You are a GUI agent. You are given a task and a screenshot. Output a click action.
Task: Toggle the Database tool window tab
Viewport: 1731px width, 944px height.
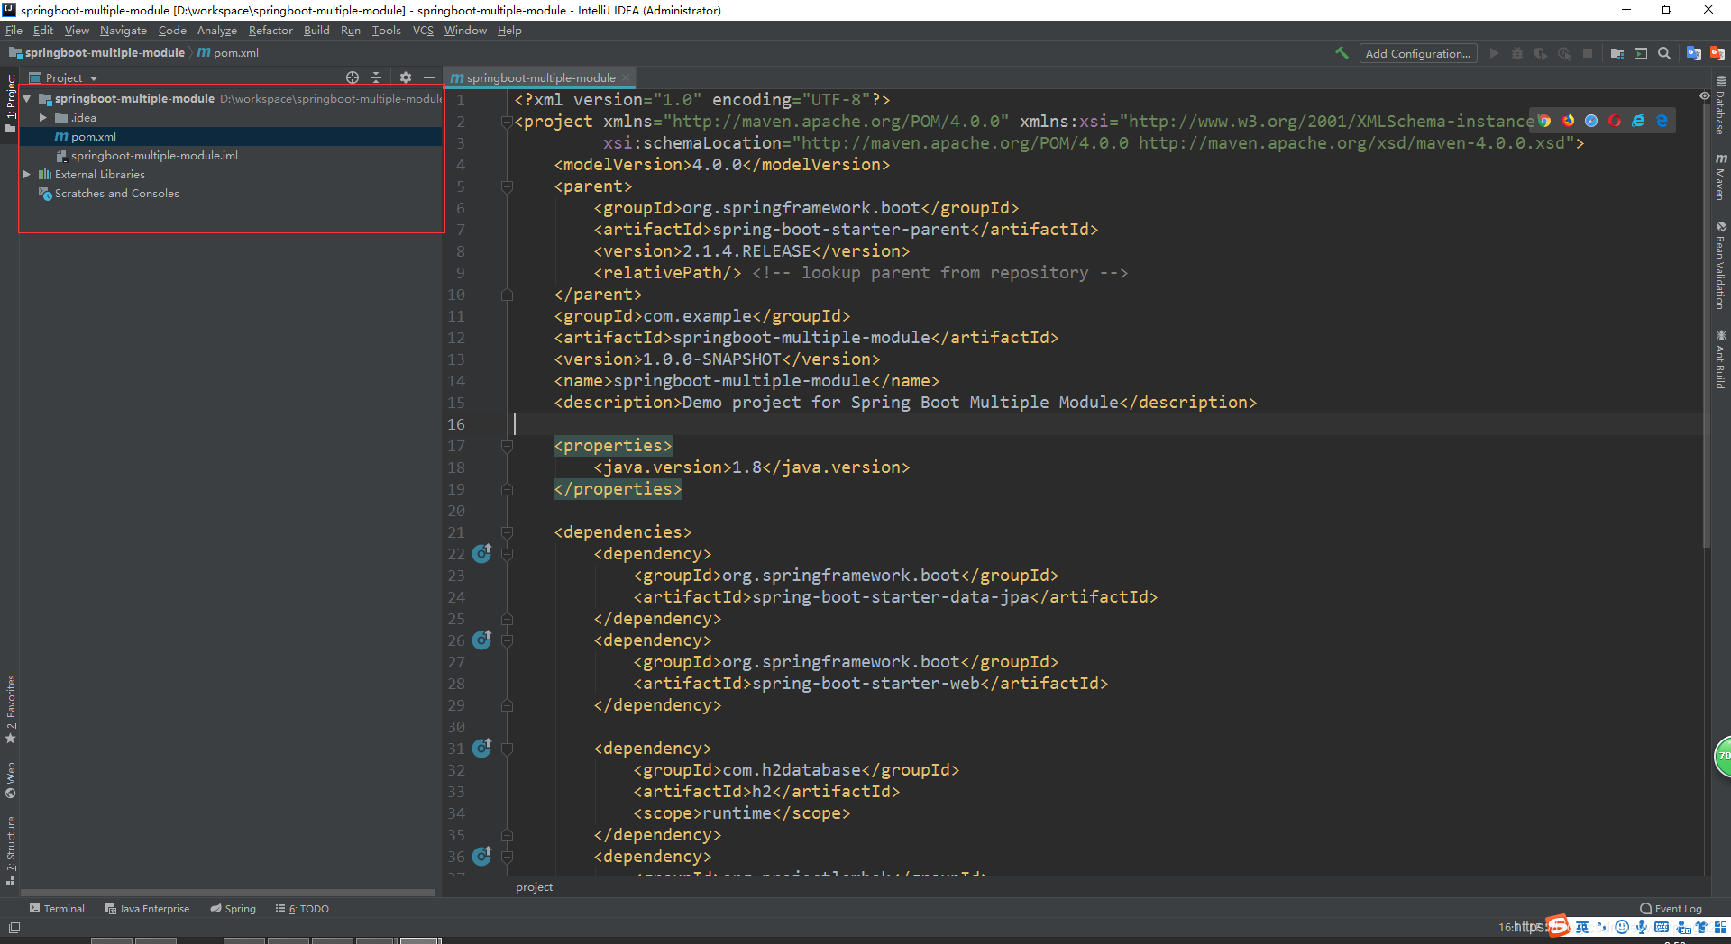[1721, 105]
